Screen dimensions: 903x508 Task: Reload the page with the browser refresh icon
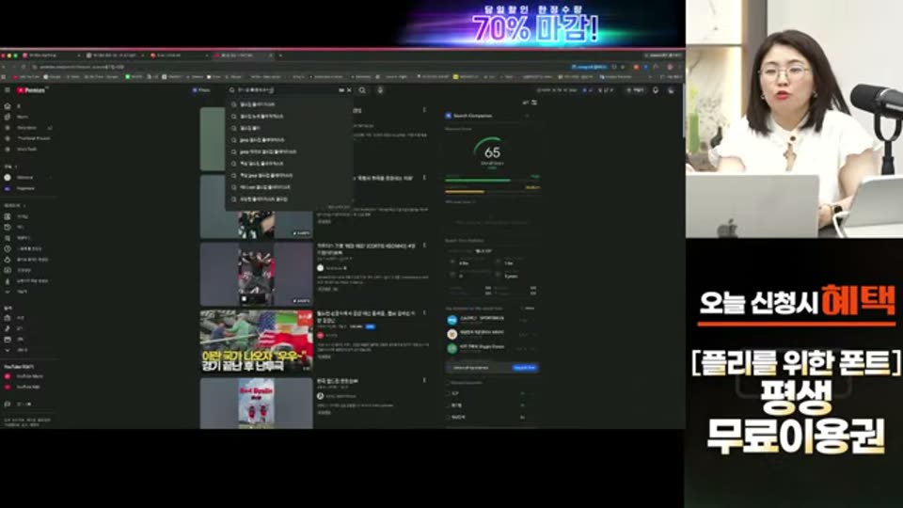point(24,68)
